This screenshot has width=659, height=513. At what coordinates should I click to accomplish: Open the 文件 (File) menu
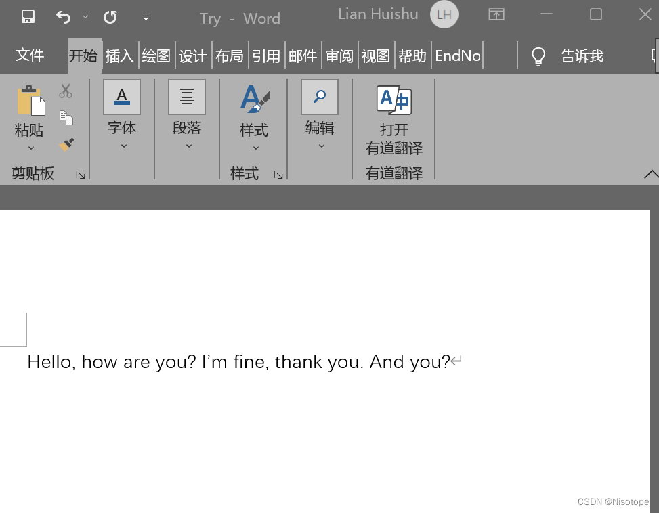(30, 55)
